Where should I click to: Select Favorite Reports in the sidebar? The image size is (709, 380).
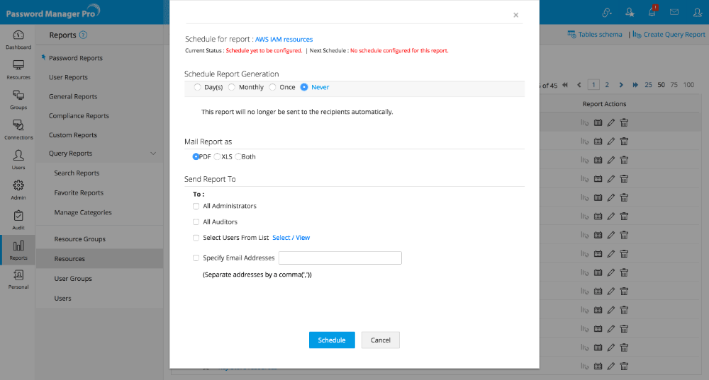click(x=79, y=192)
